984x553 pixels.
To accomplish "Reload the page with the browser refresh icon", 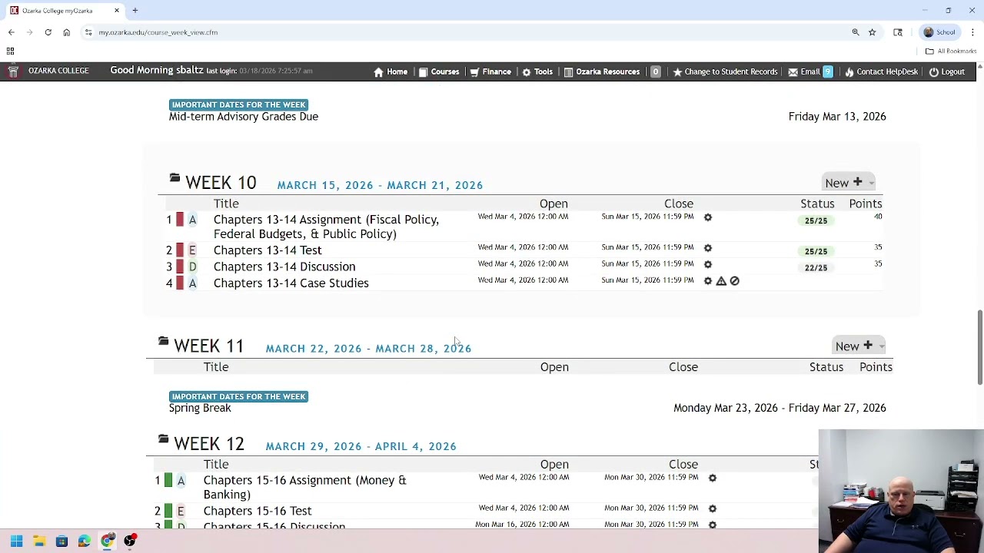I will pos(48,32).
